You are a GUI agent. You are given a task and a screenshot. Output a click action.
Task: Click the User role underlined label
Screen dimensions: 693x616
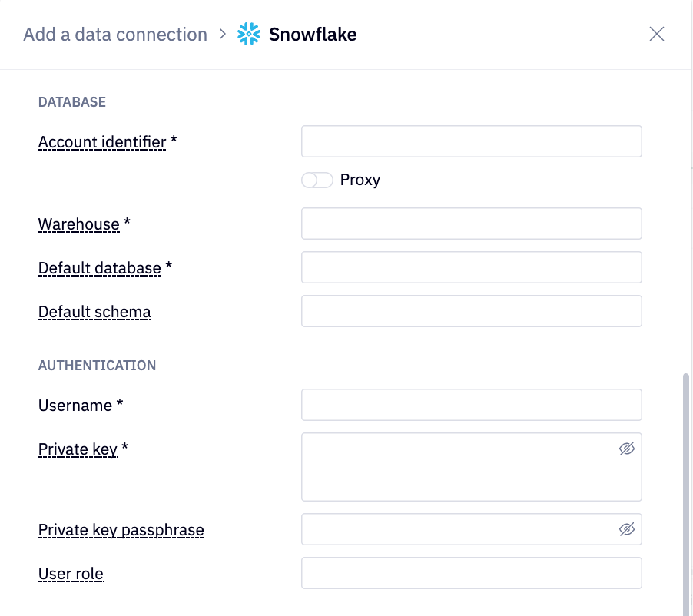click(x=70, y=574)
